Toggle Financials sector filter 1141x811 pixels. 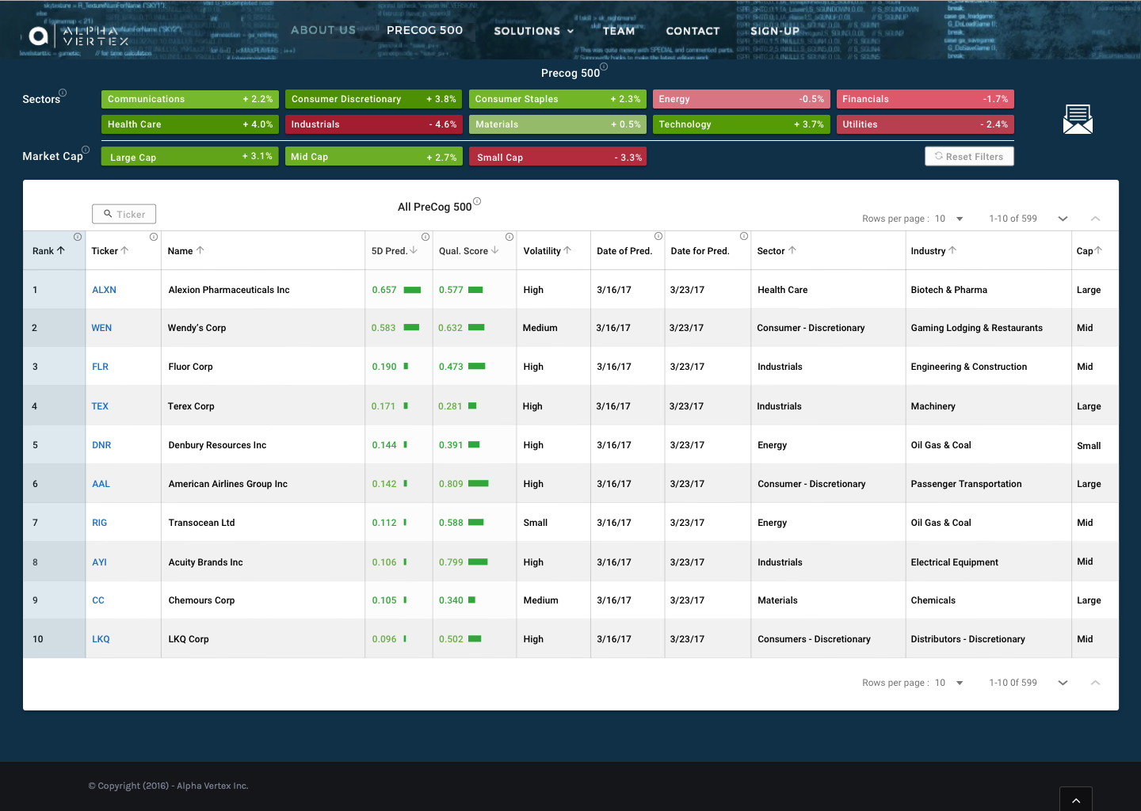925,99
